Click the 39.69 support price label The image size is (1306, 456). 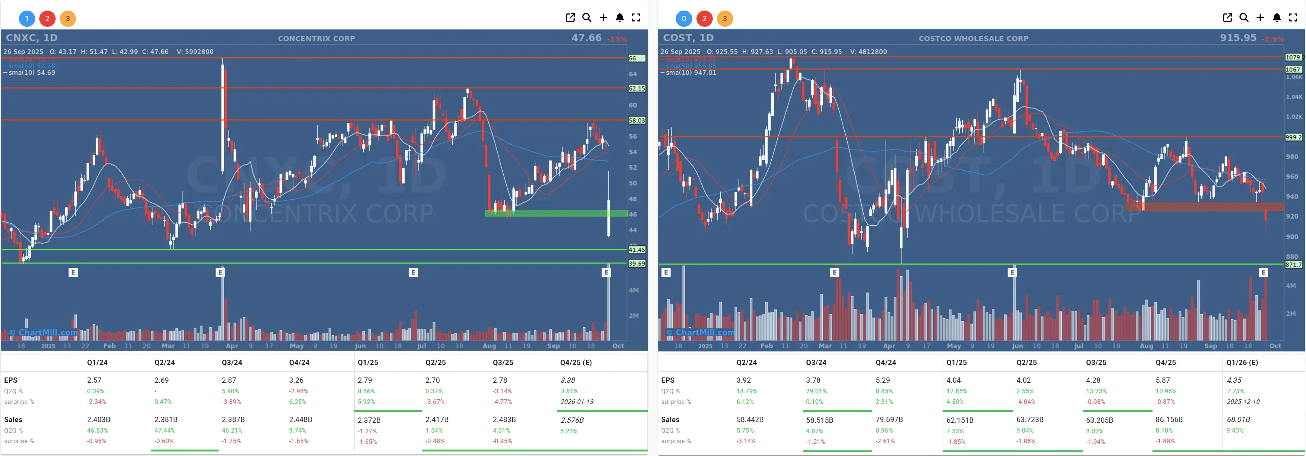(637, 264)
